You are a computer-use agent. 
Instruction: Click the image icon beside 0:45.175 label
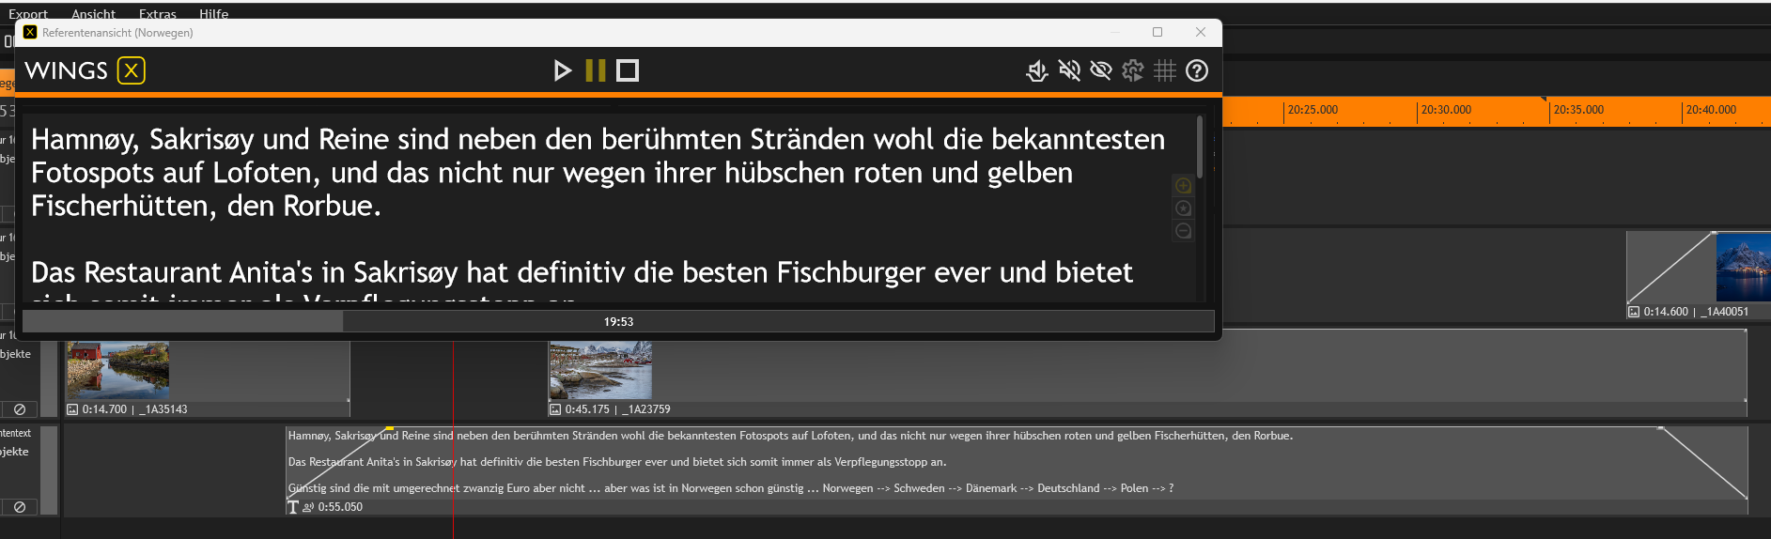pos(555,409)
